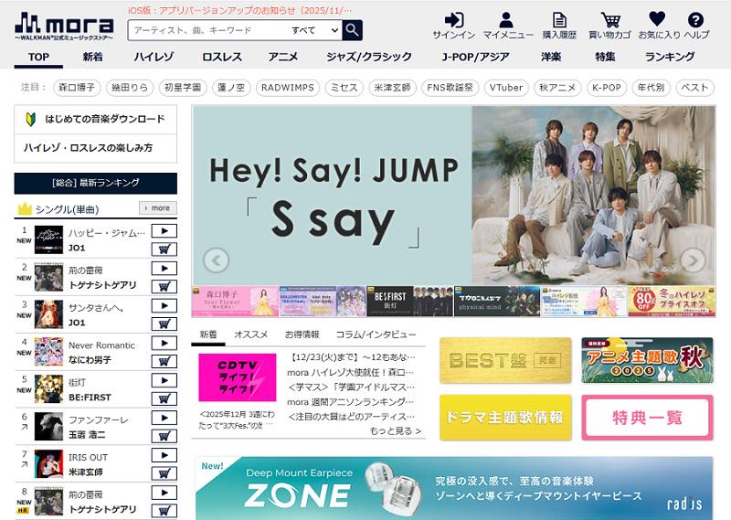
Task: Play preview of rank 2 トゲナシトゲアリ song
Action: 164,268
